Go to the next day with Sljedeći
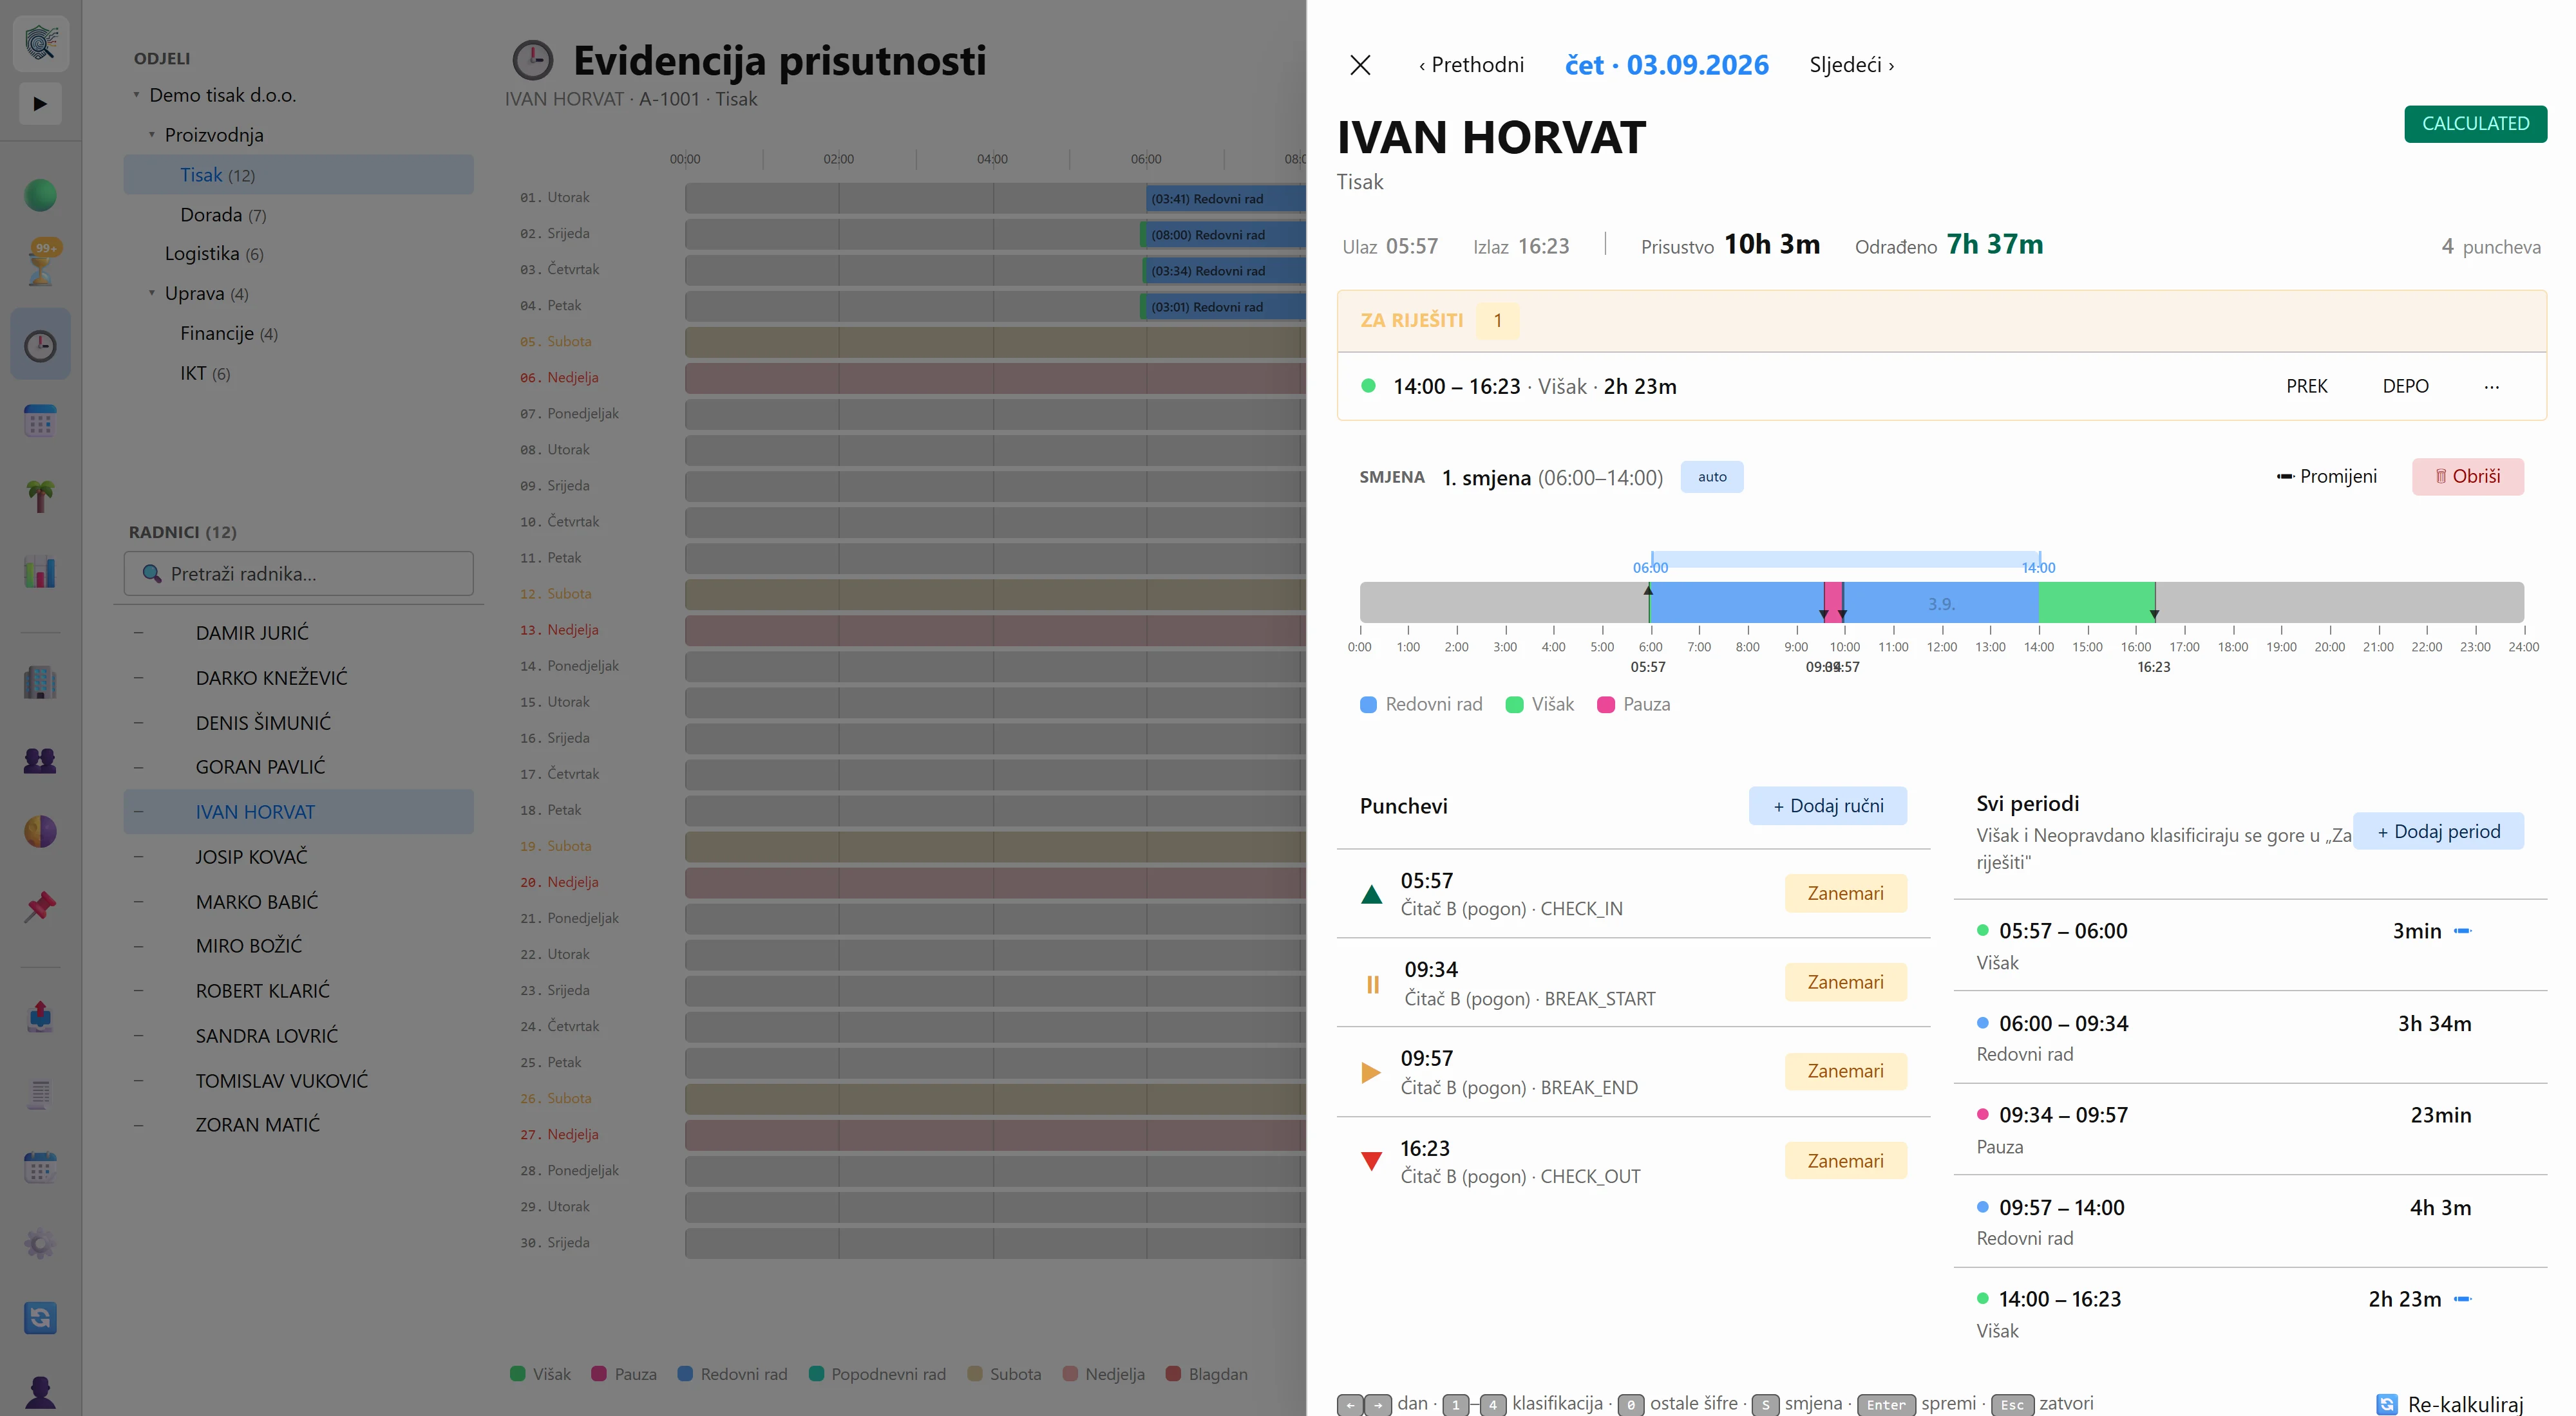This screenshot has width=2576, height=1416. [1851, 65]
